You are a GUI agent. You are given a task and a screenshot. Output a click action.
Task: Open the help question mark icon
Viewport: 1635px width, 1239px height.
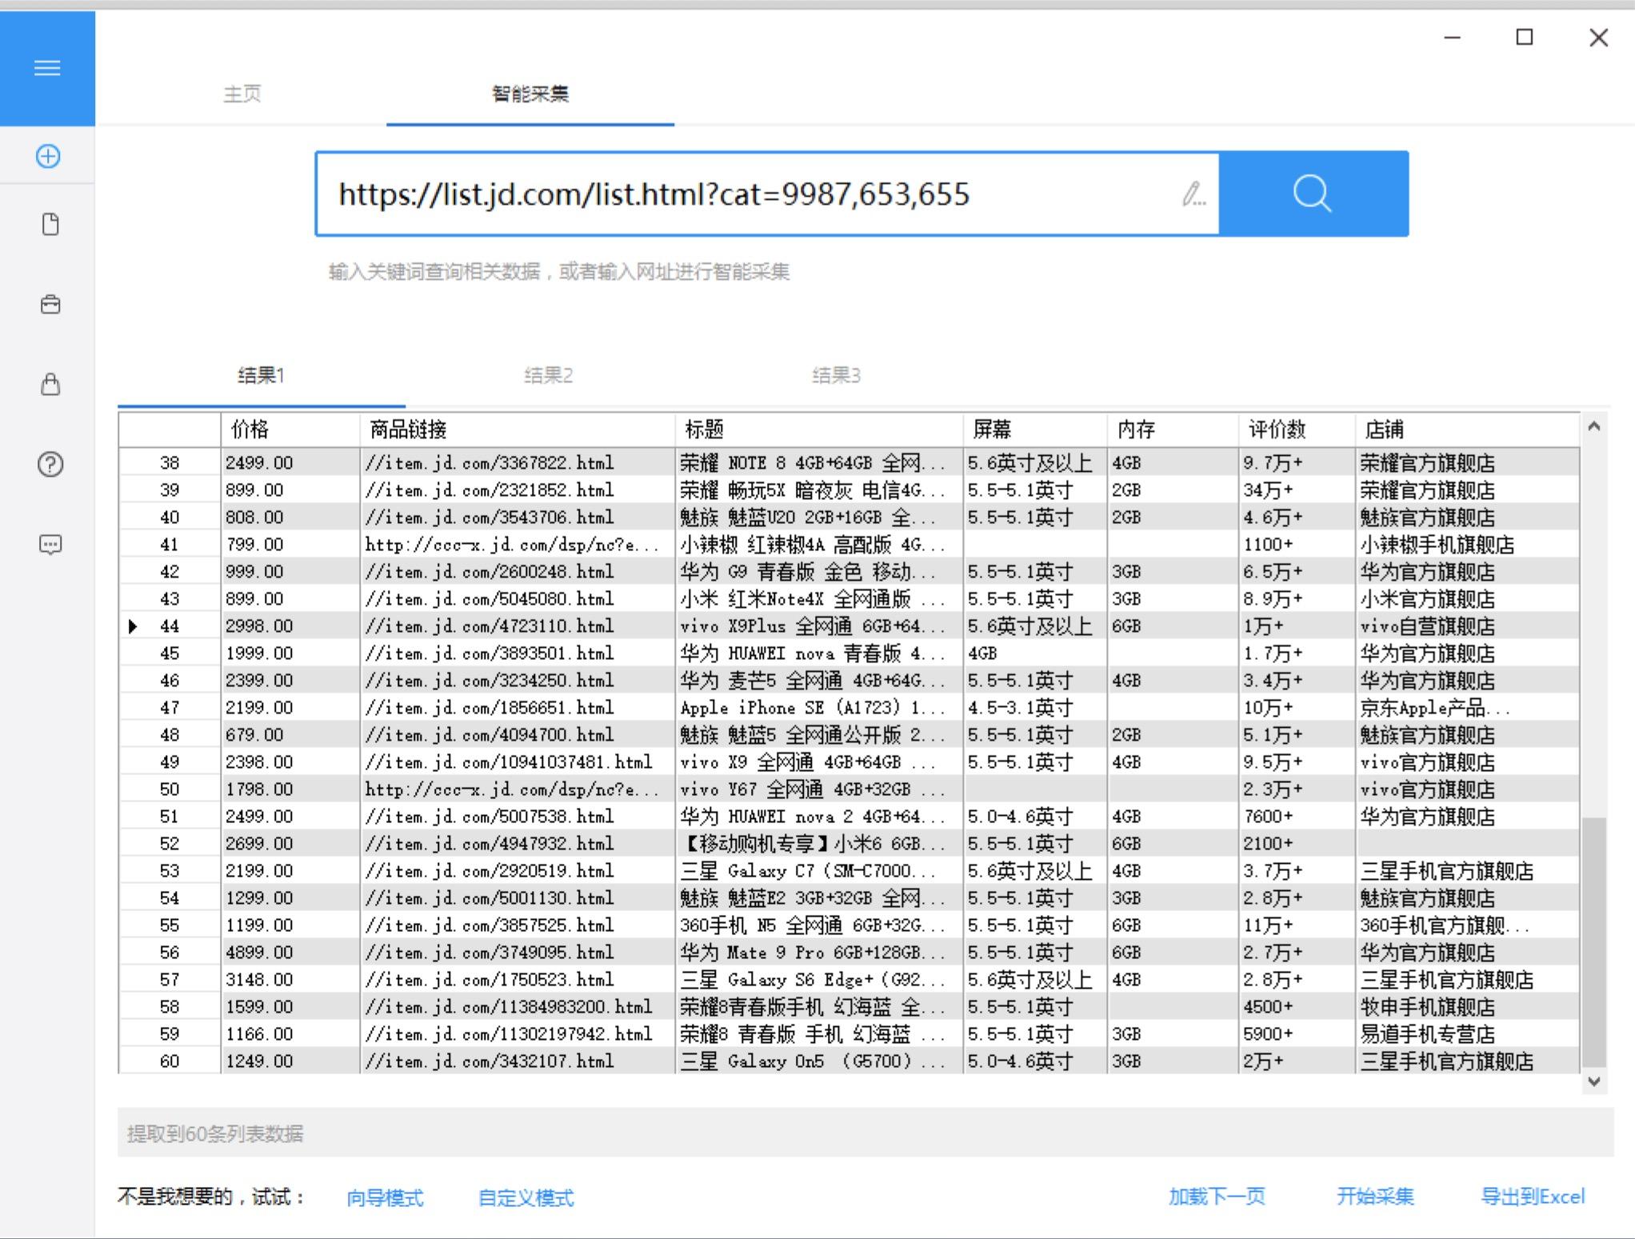[50, 464]
